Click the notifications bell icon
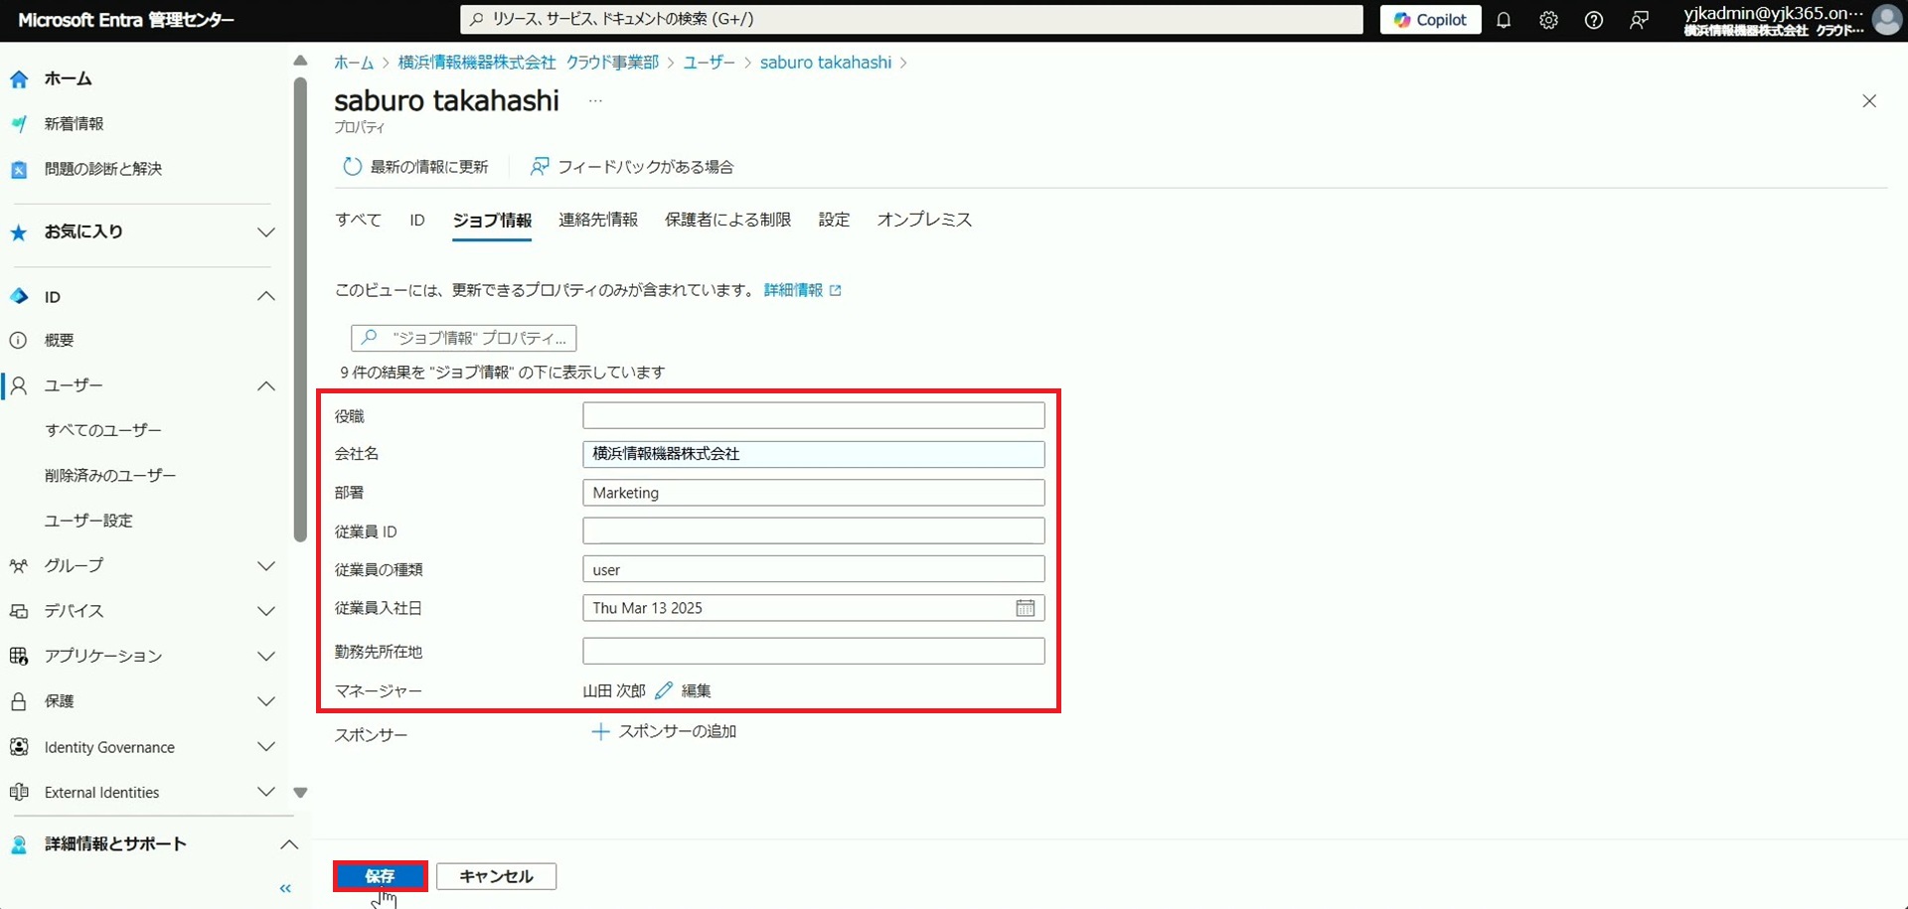This screenshot has height=909, width=1908. click(1504, 20)
